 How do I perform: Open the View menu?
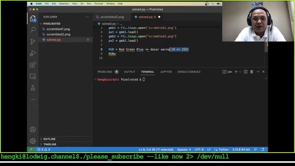coord(75,4)
